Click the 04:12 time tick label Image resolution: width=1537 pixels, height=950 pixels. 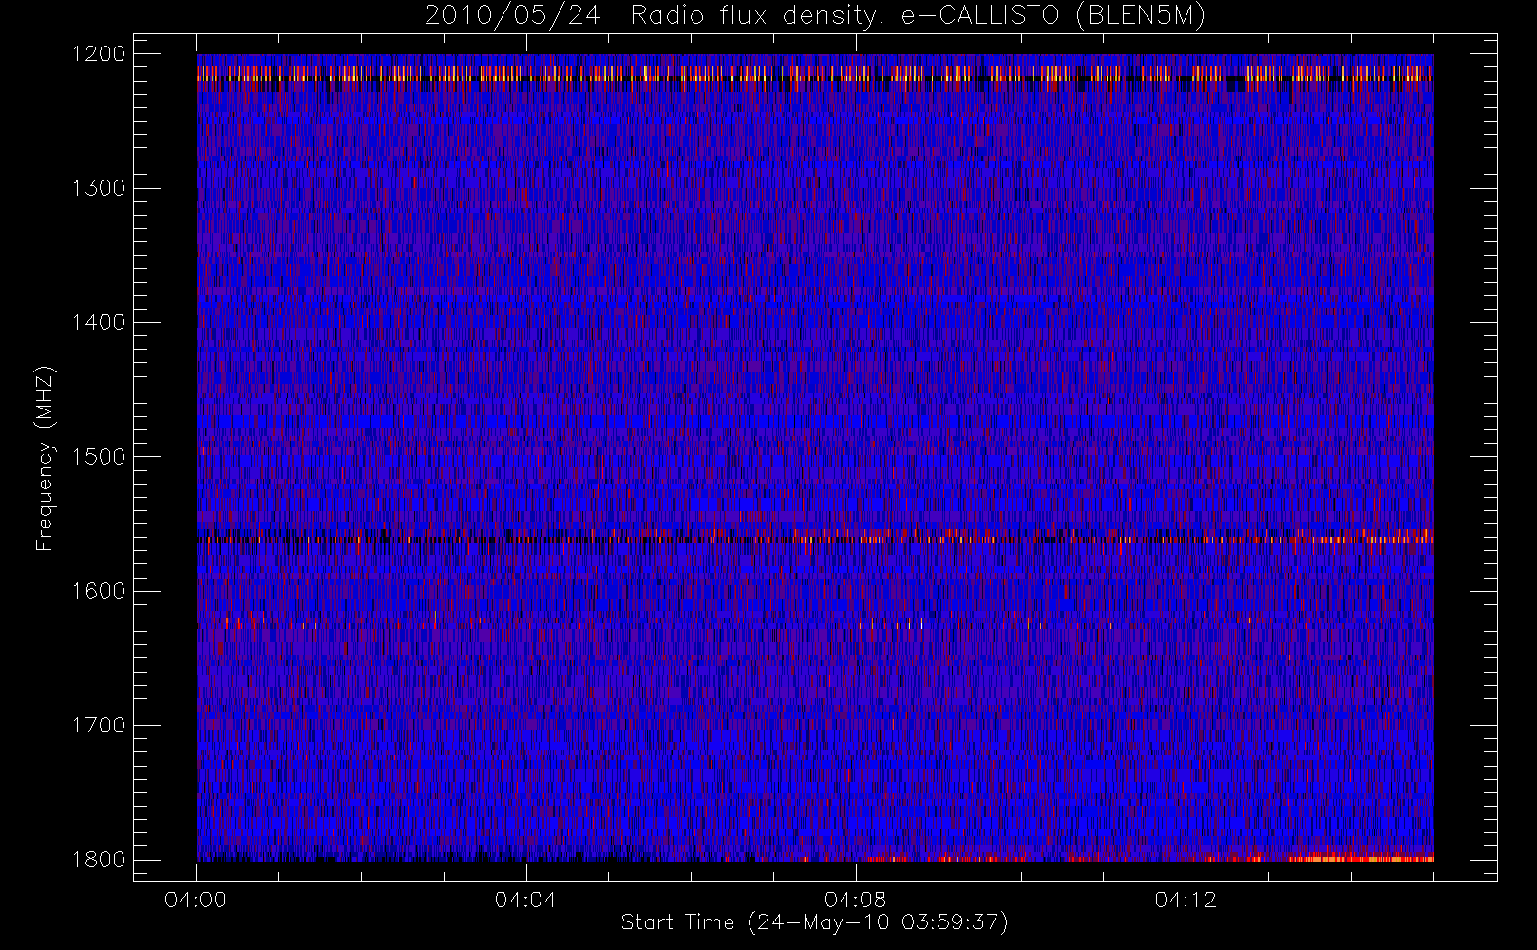(1186, 900)
